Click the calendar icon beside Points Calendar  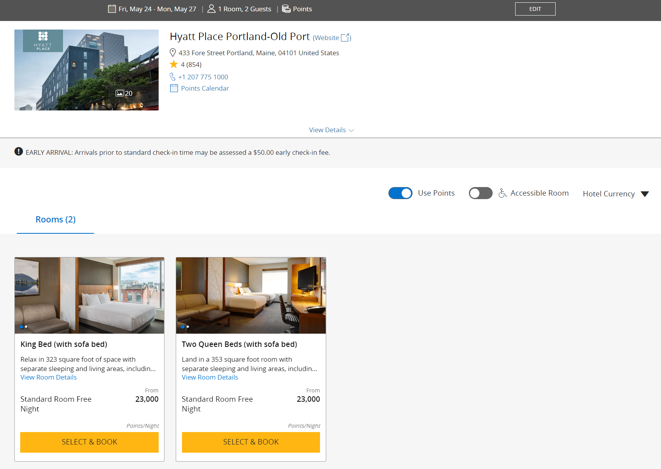tap(173, 88)
